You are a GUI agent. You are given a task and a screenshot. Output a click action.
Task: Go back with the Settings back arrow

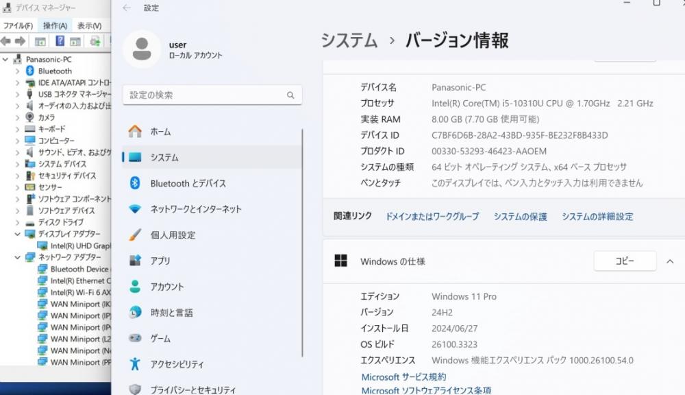tap(127, 8)
